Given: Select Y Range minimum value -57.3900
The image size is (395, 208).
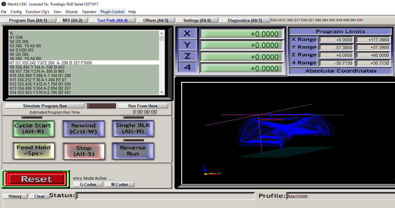Looking at the screenshot, I should click(336, 48).
